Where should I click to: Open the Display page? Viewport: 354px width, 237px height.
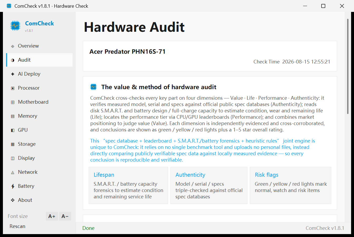[x=39, y=158]
